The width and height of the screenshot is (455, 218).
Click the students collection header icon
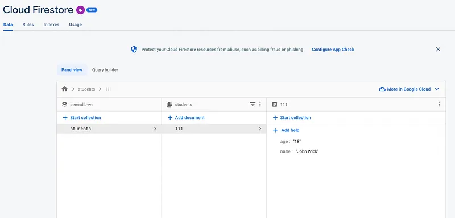(169, 105)
